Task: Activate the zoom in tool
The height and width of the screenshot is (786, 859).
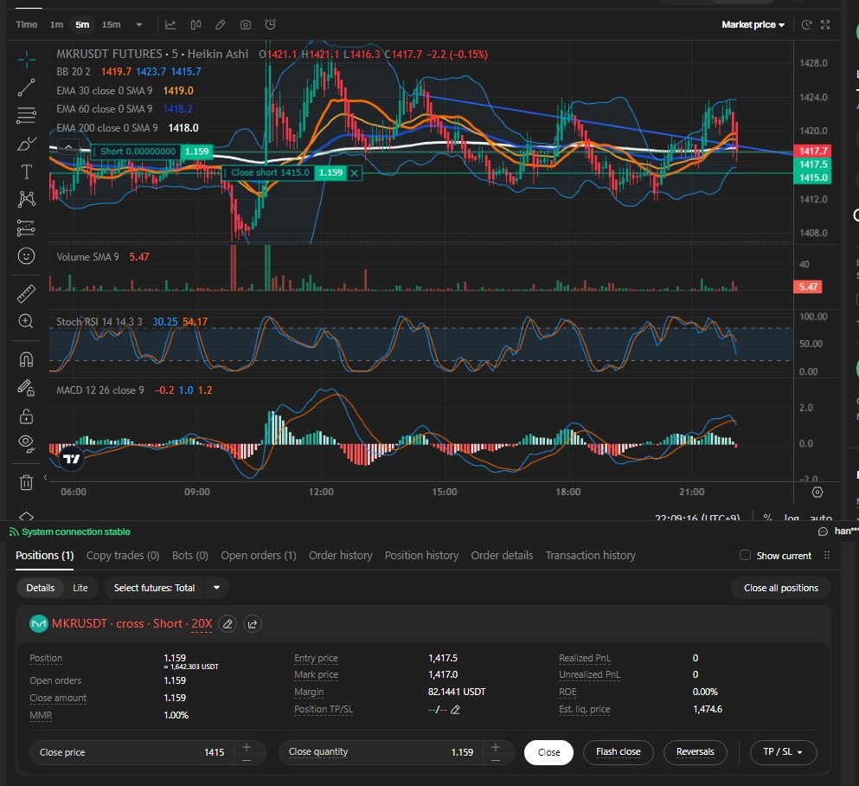Action: 26,321
